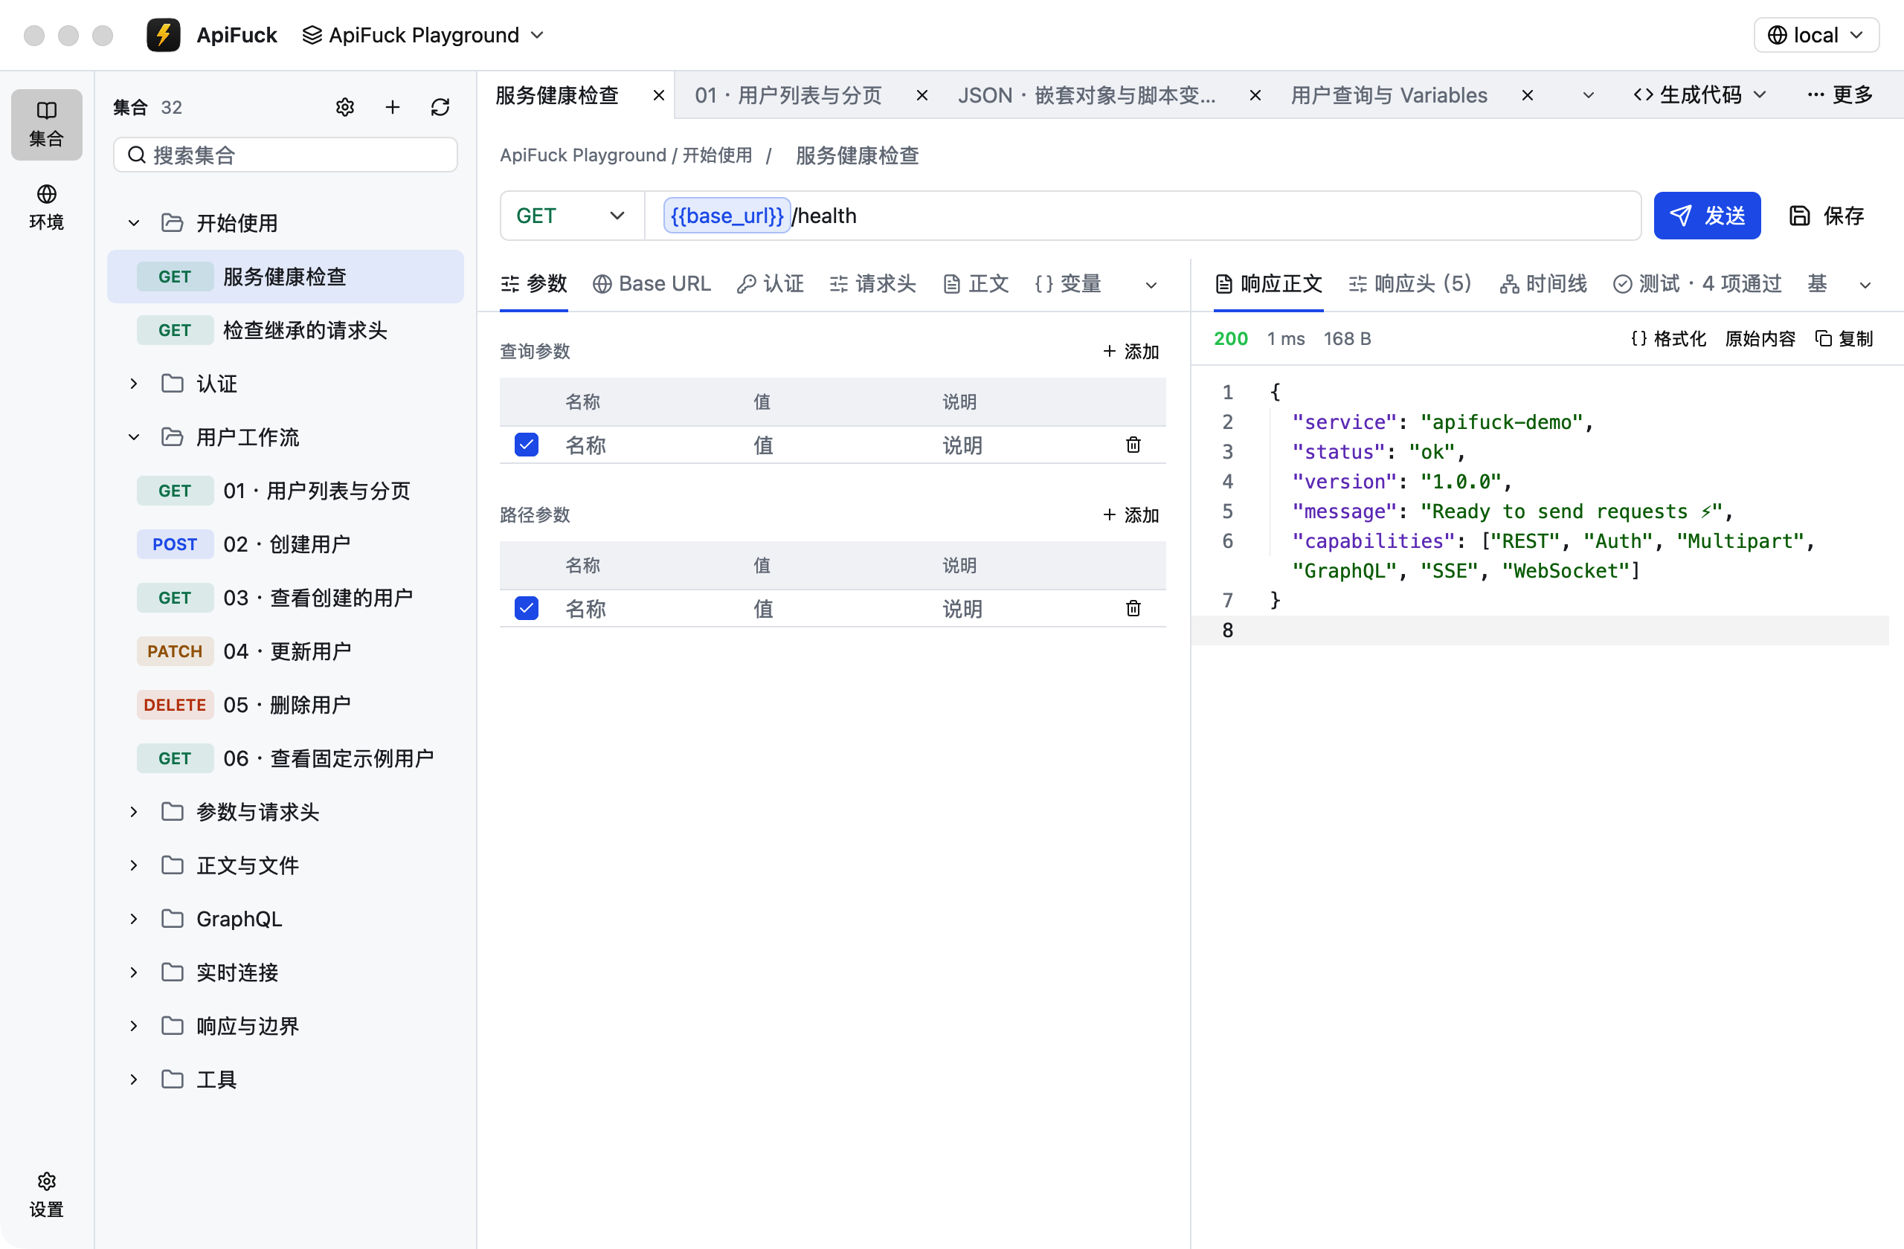
Task: Save the request with 保存
Action: [1827, 216]
